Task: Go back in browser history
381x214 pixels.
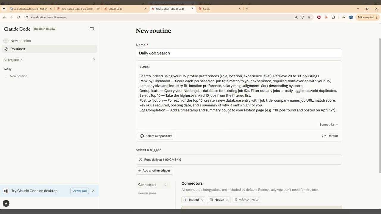Action: click(x=4, y=17)
